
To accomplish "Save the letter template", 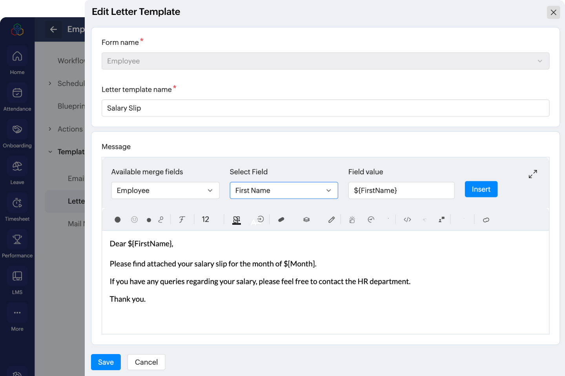I will click(x=106, y=362).
